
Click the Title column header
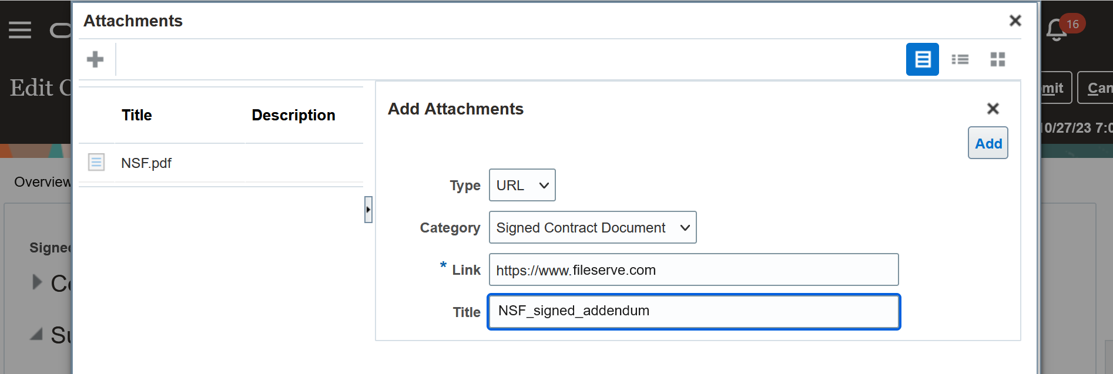click(x=137, y=115)
